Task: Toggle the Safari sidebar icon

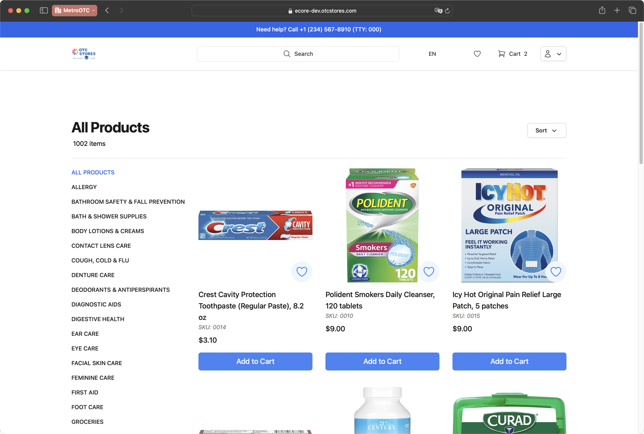Action: 44,11
